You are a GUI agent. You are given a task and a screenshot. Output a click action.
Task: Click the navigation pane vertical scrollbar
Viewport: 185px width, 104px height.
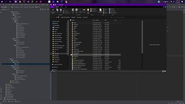[68, 38]
